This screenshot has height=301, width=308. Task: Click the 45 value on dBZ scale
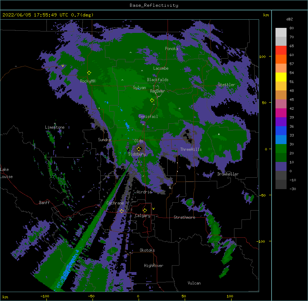coord(292,100)
